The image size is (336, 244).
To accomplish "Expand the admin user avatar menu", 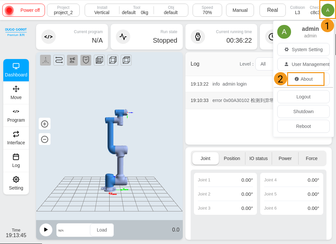I will 327,10.
